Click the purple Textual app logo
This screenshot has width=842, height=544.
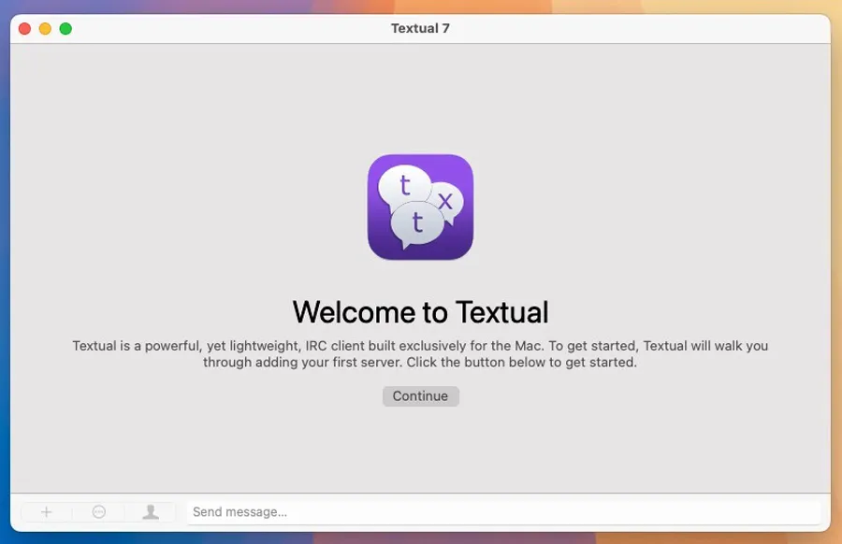pyautogui.click(x=420, y=207)
